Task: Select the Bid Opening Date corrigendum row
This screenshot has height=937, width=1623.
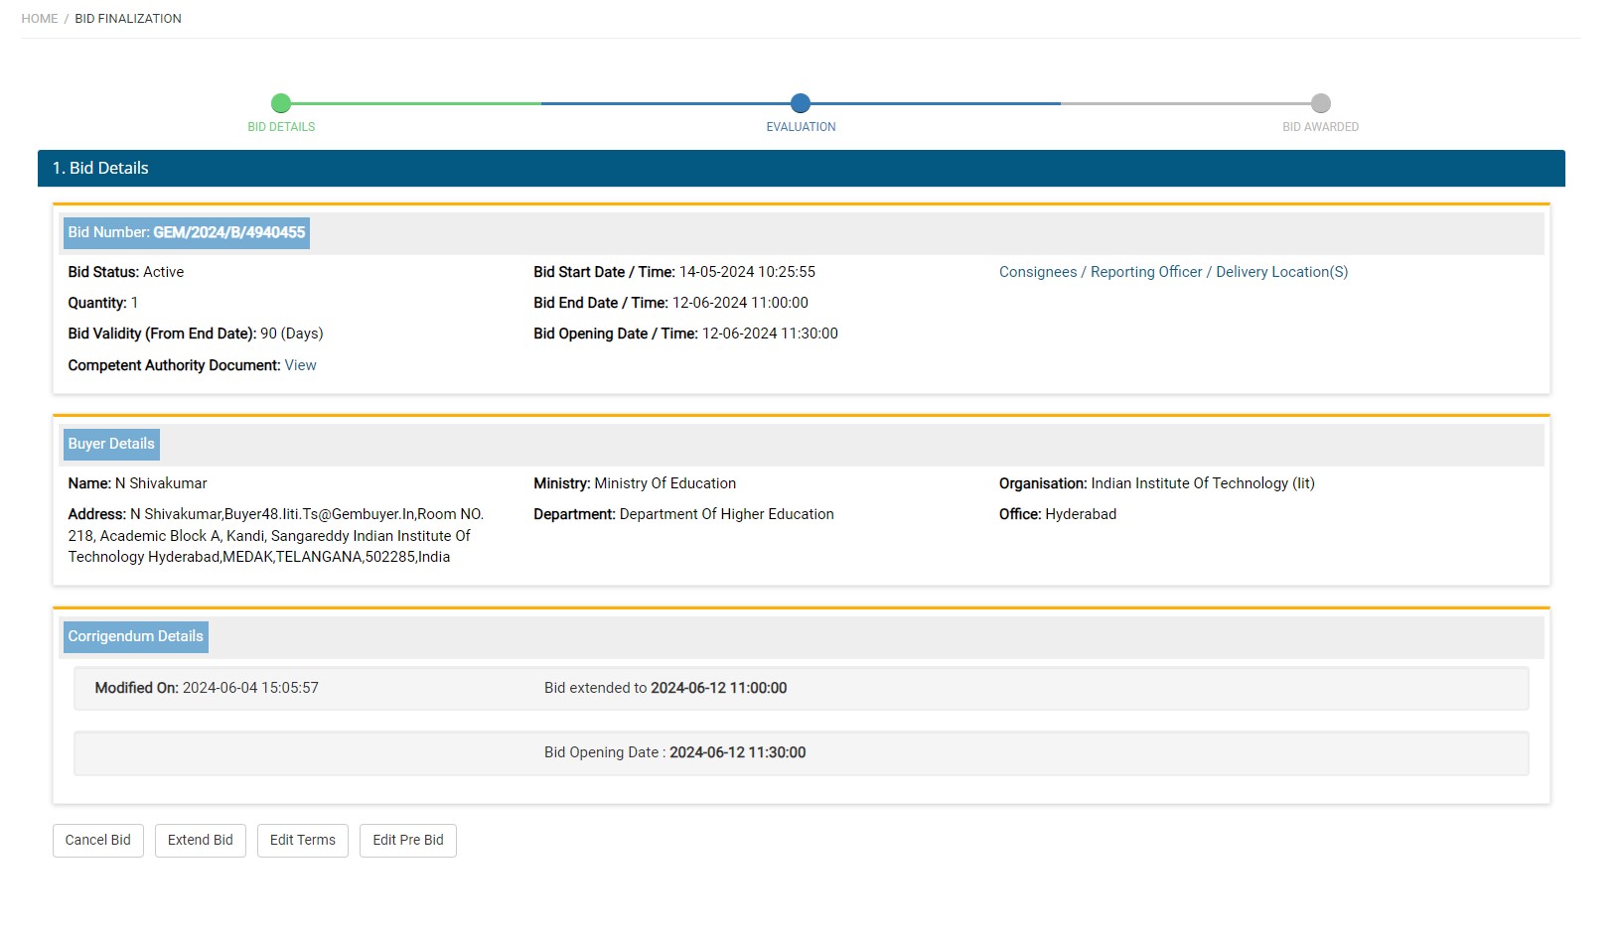Action: pyautogui.click(x=801, y=753)
